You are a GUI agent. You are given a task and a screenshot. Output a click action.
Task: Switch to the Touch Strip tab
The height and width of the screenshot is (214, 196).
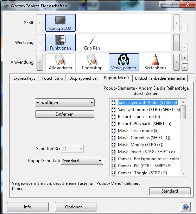point(52,78)
